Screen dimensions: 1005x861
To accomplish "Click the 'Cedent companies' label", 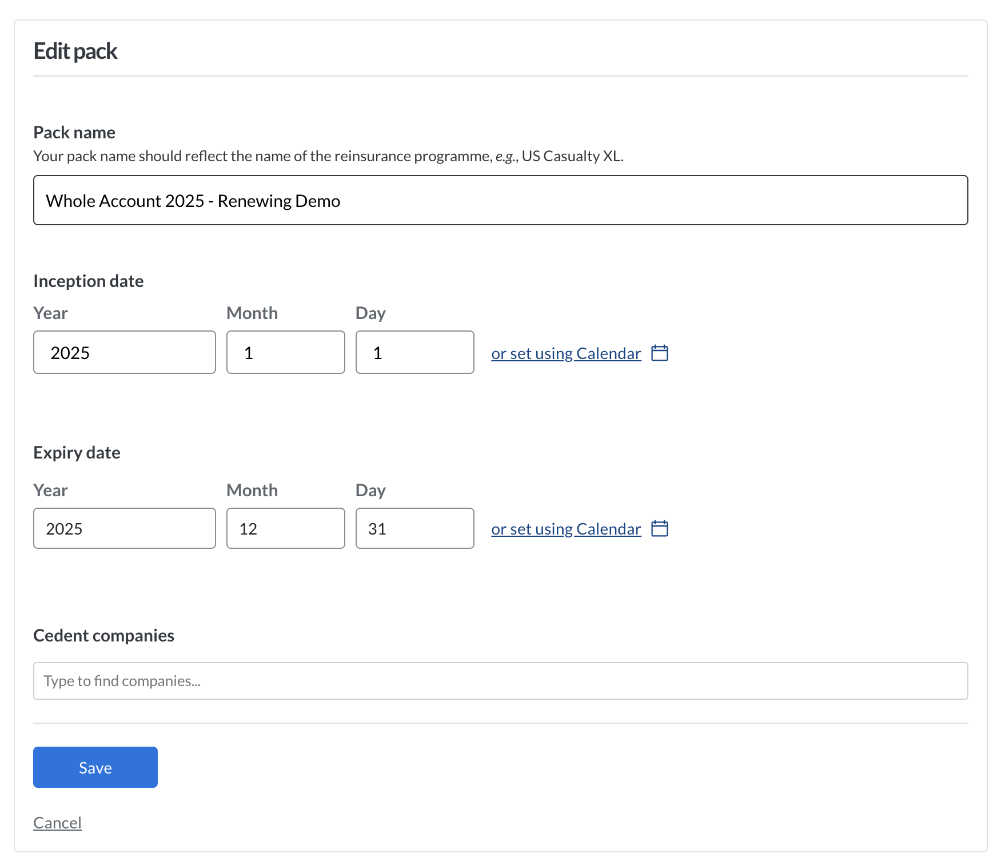I will [x=103, y=636].
